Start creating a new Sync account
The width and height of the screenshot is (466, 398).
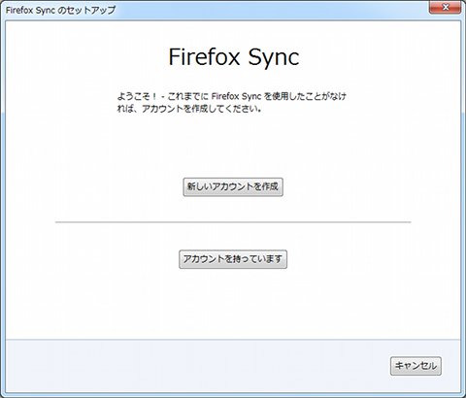(x=233, y=186)
